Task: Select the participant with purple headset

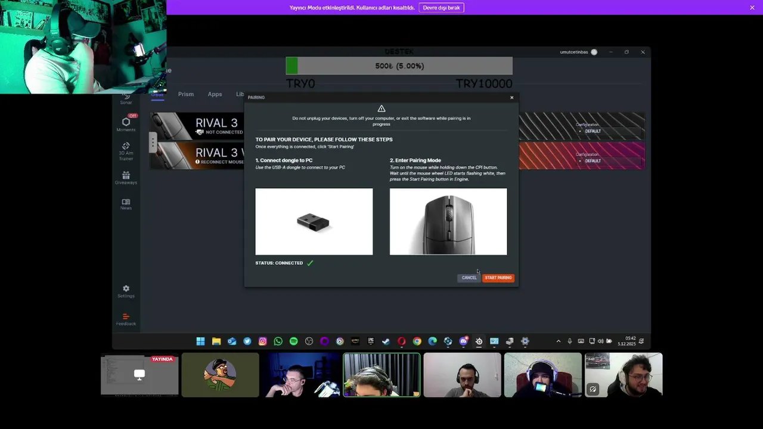Action: coord(543,375)
